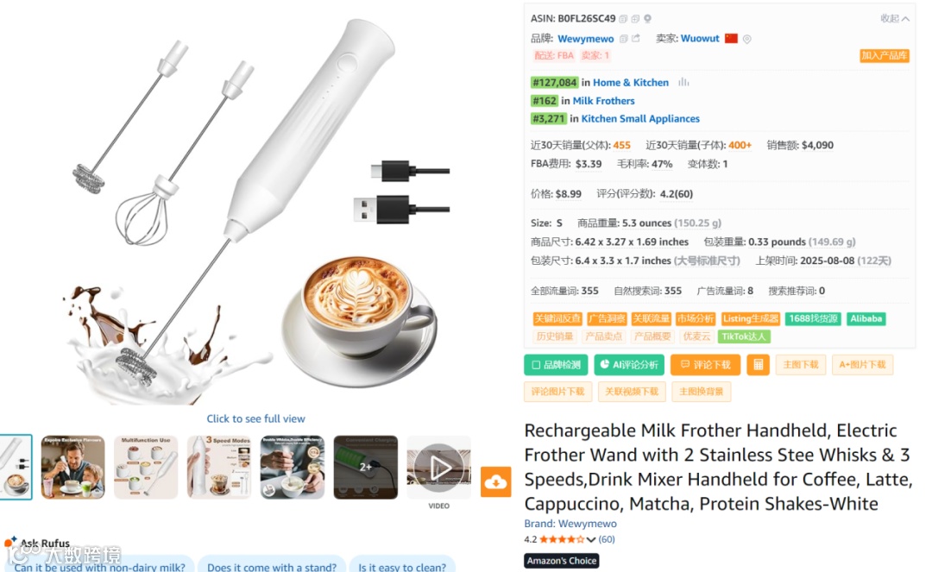
Task: Click the 品牌检测 green button
Action: point(556,365)
